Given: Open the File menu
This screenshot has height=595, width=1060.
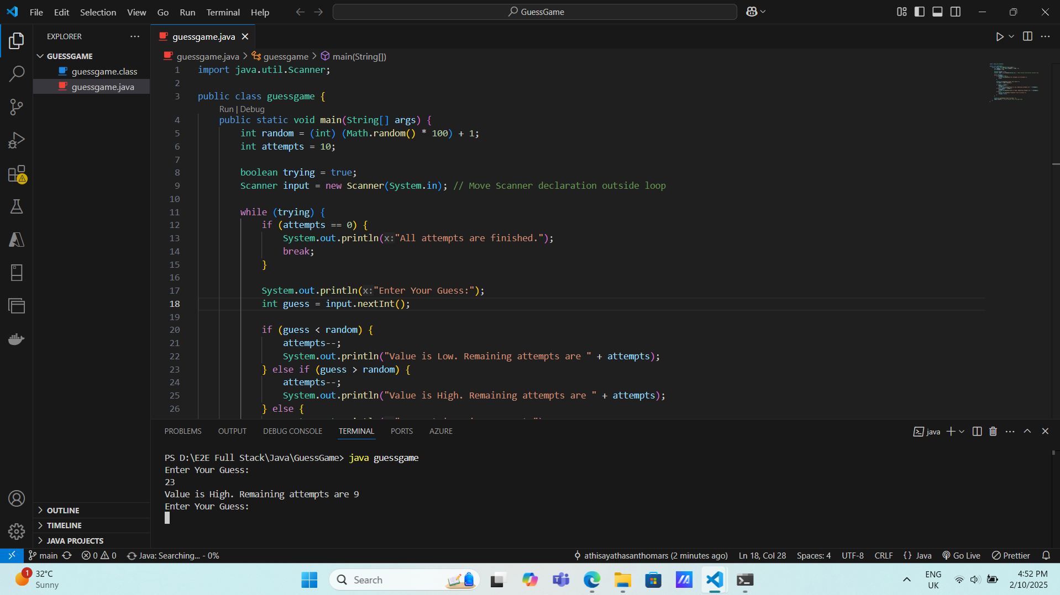Looking at the screenshot, I should click(36, 12).
